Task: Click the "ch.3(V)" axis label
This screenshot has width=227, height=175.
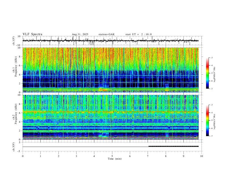Action: (14, 147)
